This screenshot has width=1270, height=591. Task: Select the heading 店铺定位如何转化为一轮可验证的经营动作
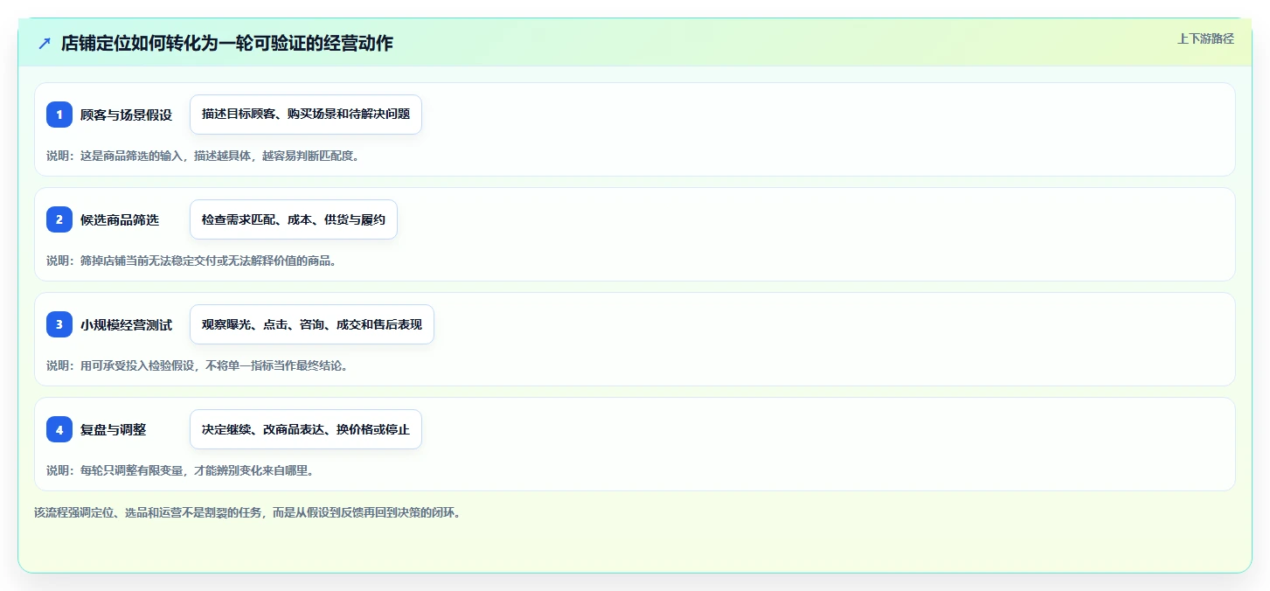tap(227, 43)
